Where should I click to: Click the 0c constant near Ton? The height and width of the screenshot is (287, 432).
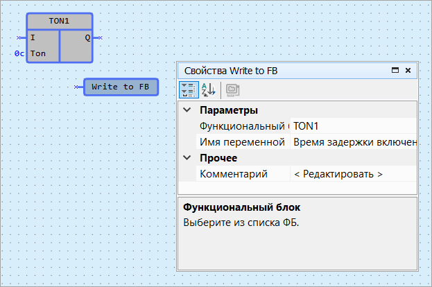(x=19, y=53)
